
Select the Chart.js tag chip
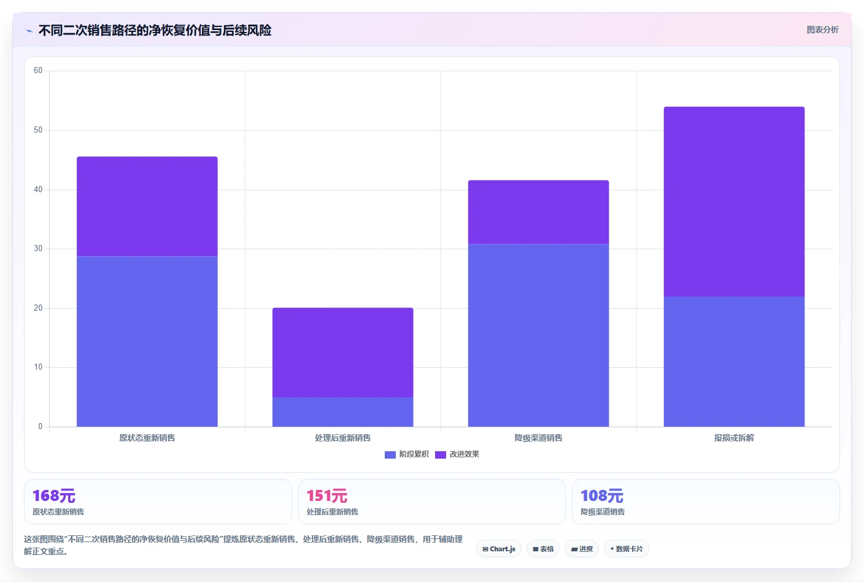click(x=499, y=549)
